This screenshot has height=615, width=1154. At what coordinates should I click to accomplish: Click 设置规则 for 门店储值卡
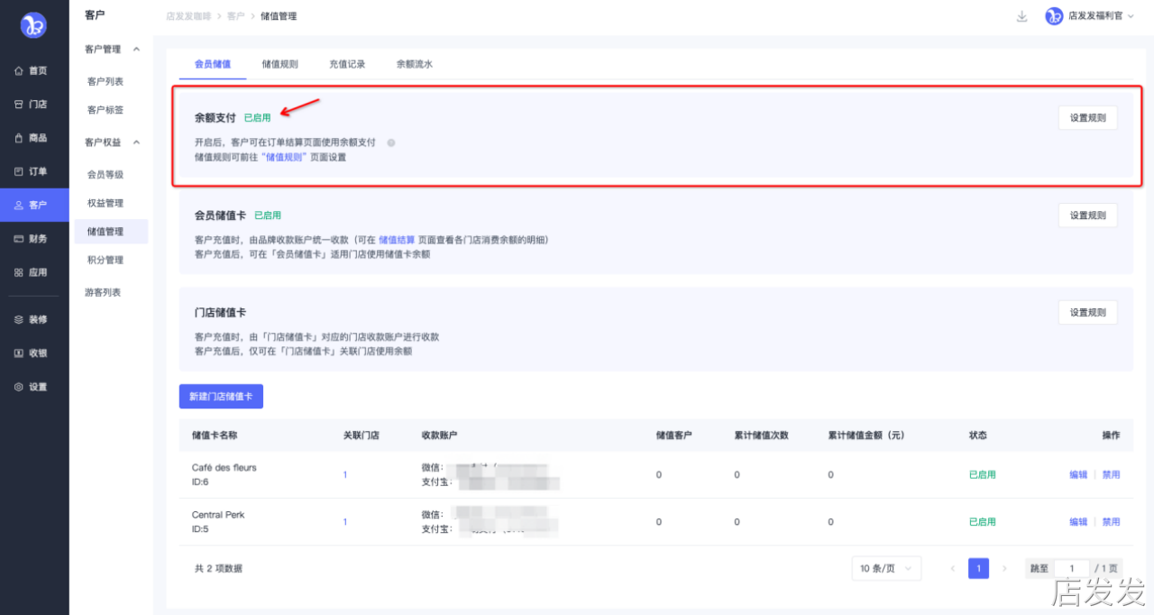pos(1087,312)
